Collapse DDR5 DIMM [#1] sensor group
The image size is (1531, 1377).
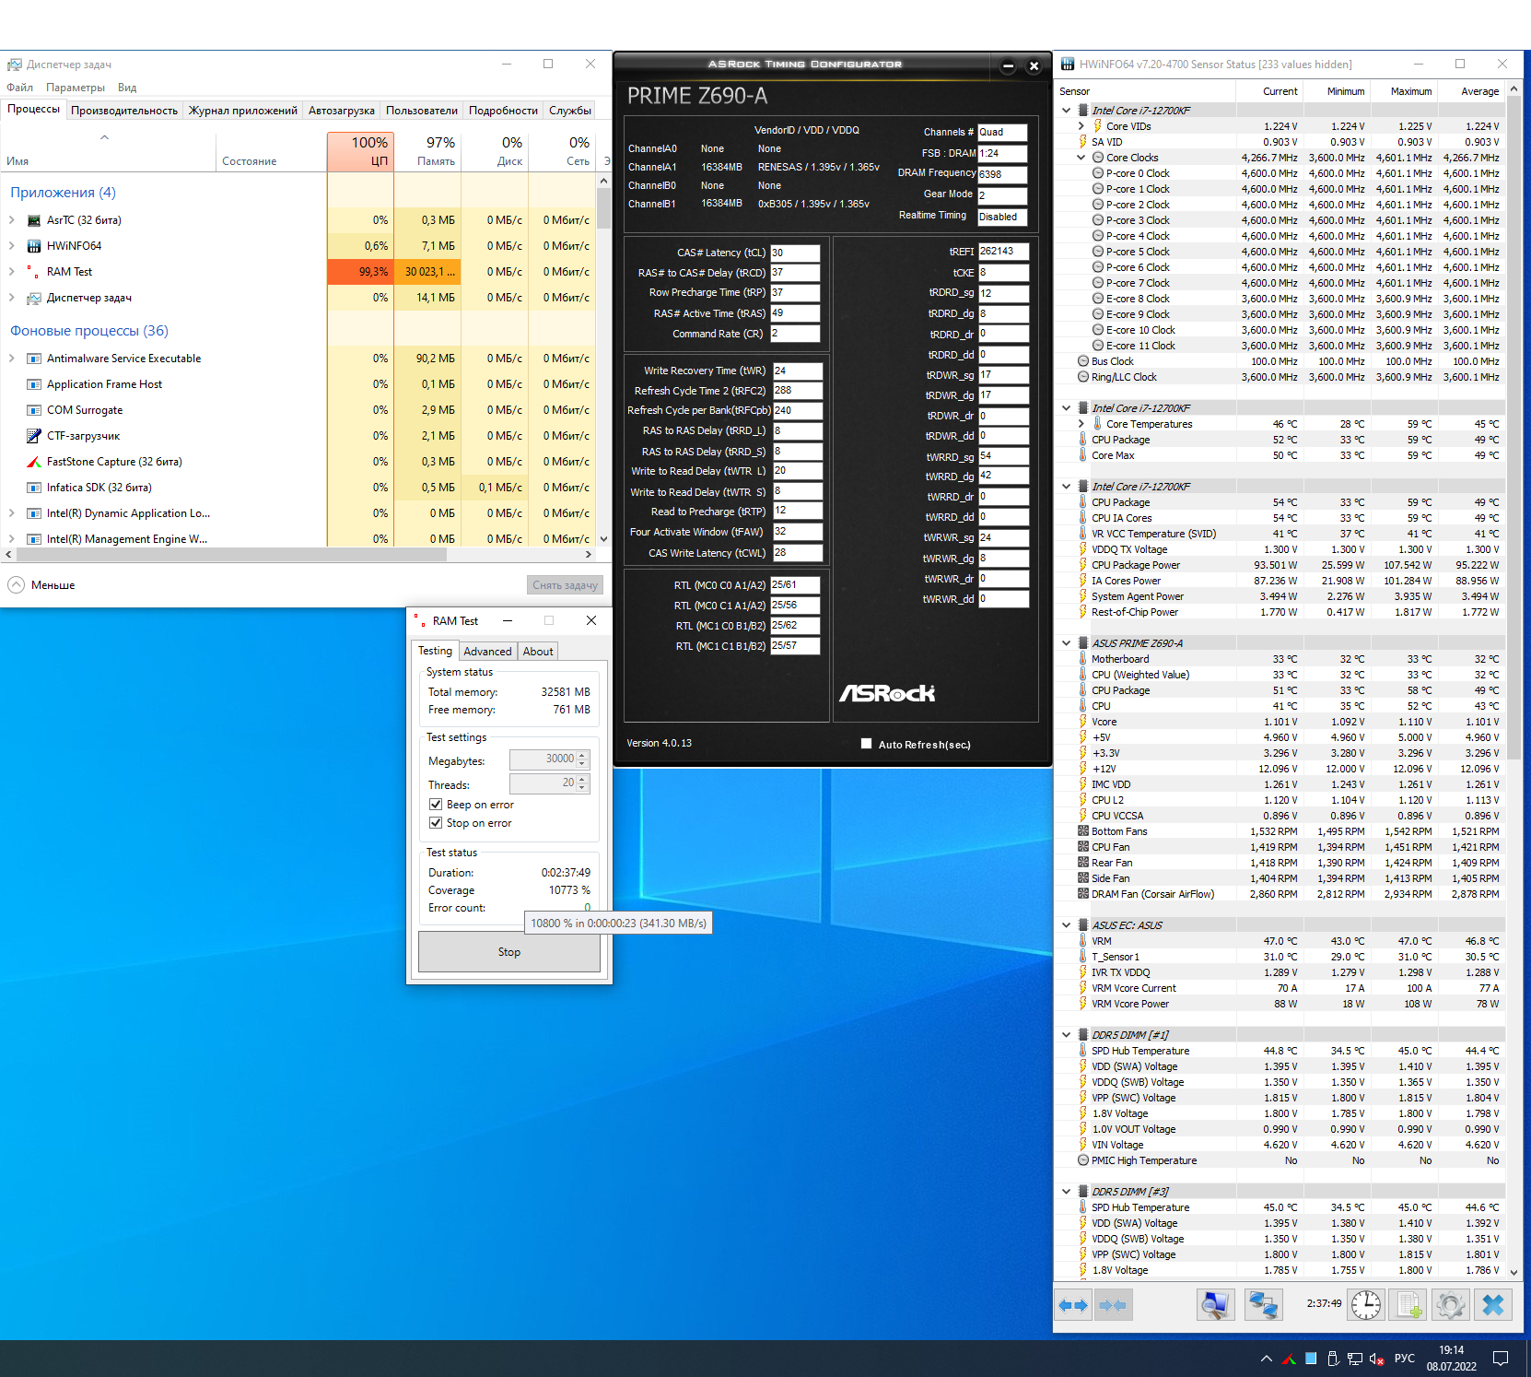point(1067,1035)
